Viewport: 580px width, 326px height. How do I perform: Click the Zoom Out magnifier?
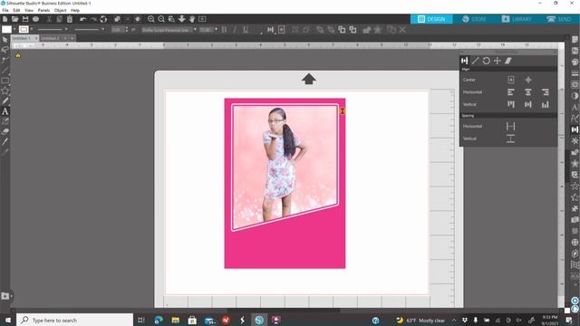(x=161, y=19)
